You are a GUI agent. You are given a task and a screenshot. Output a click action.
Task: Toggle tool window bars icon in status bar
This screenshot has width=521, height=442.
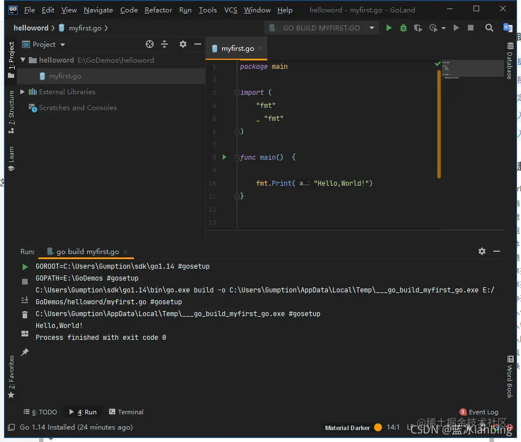tap(11, 427)
